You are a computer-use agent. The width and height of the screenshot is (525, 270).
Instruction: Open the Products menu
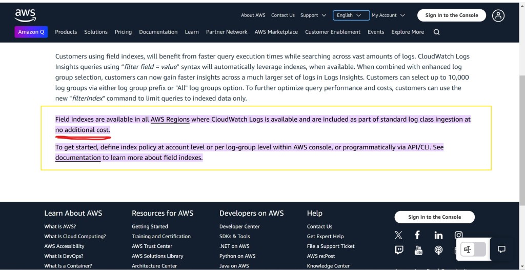(66, 32)
